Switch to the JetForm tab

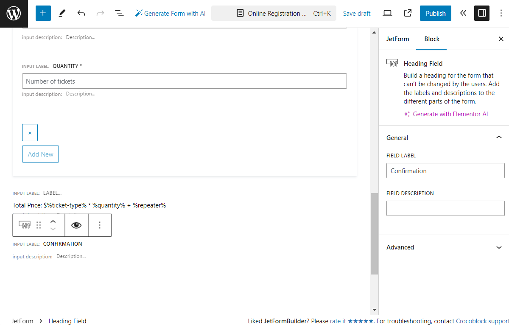click(397, 39)
